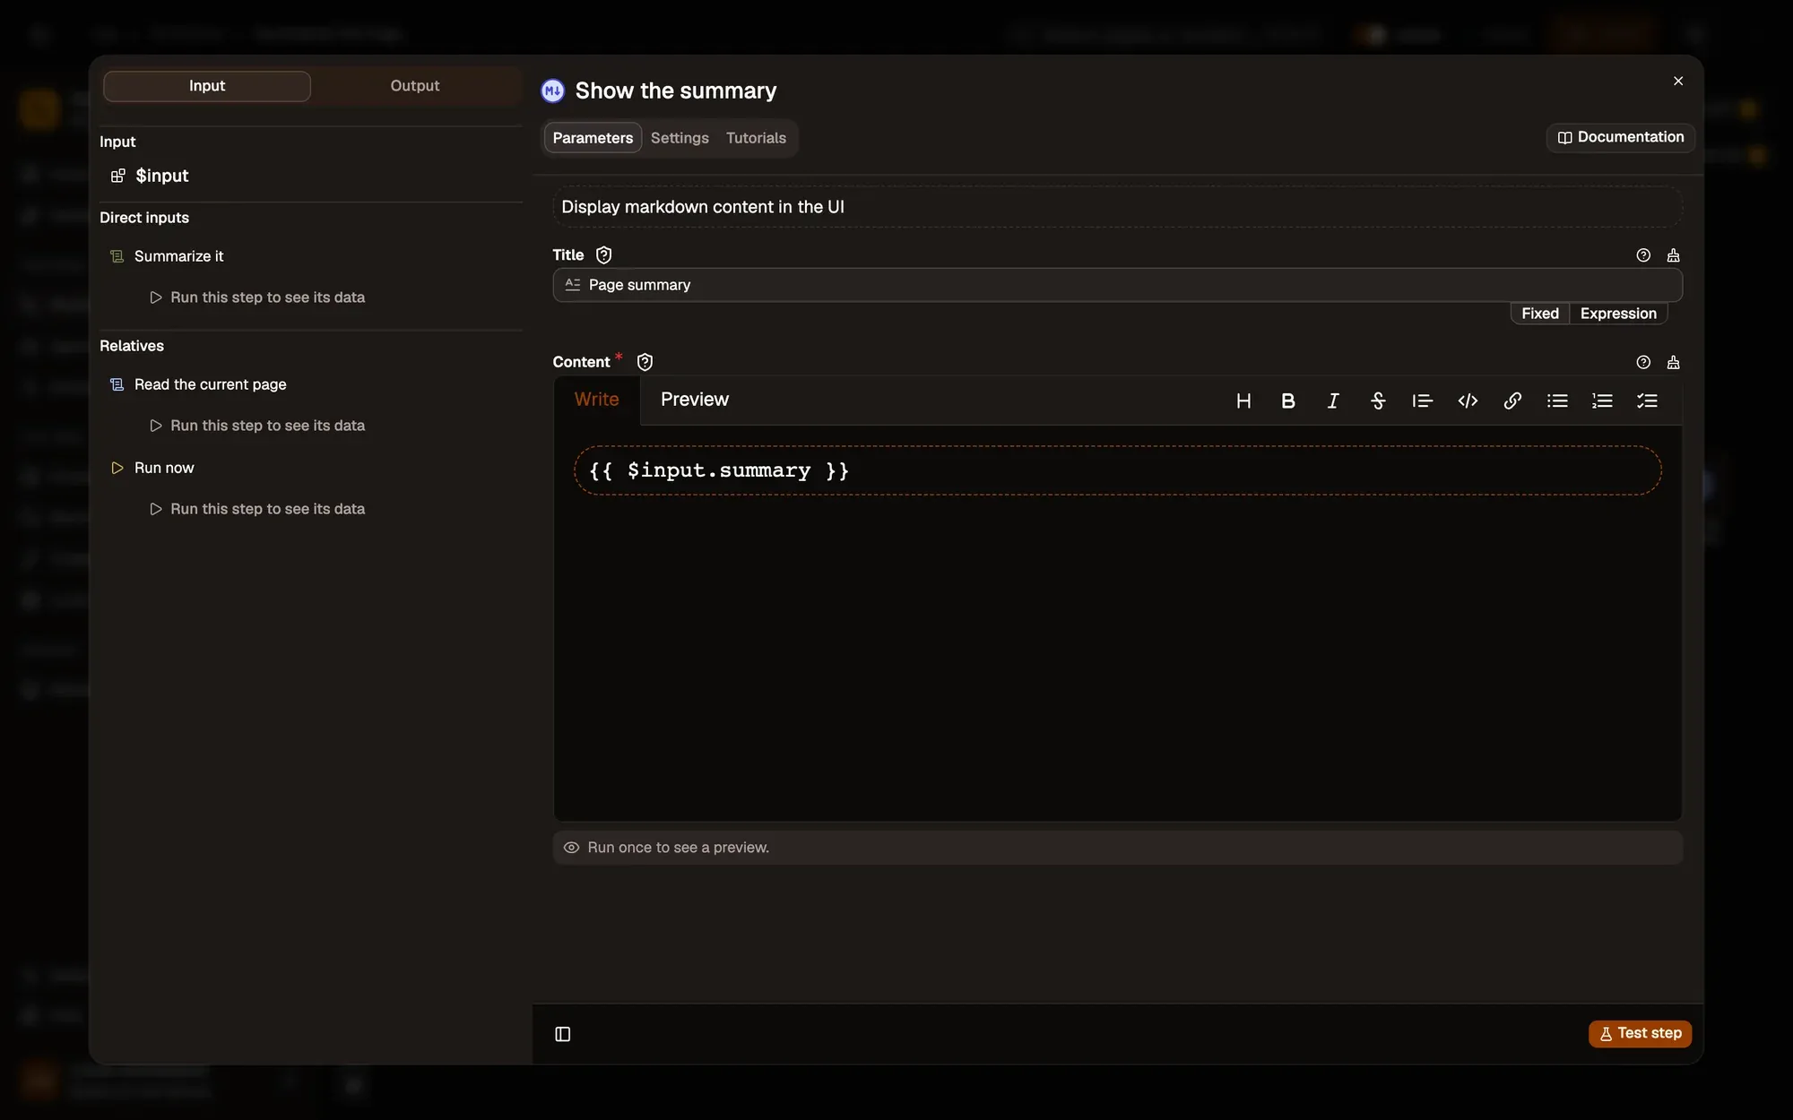Image resolution: width=1793 pixels, height=1120 pixels.
Task: Add a numbered list
Action: click(x=1602, y=401)
